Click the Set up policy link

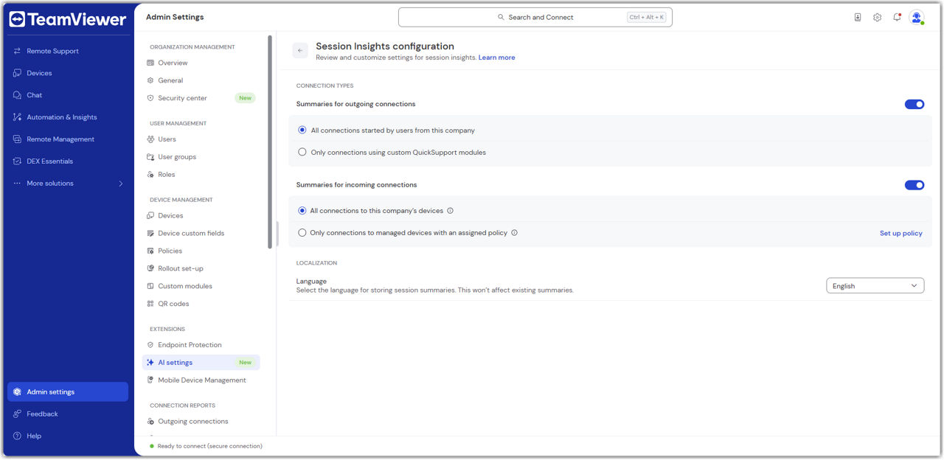901,234
